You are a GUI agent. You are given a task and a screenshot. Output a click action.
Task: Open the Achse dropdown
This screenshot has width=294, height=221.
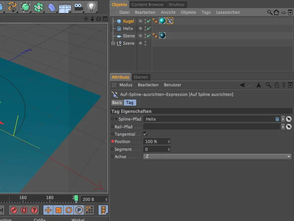pyautogui.click(x=218, y=156)
